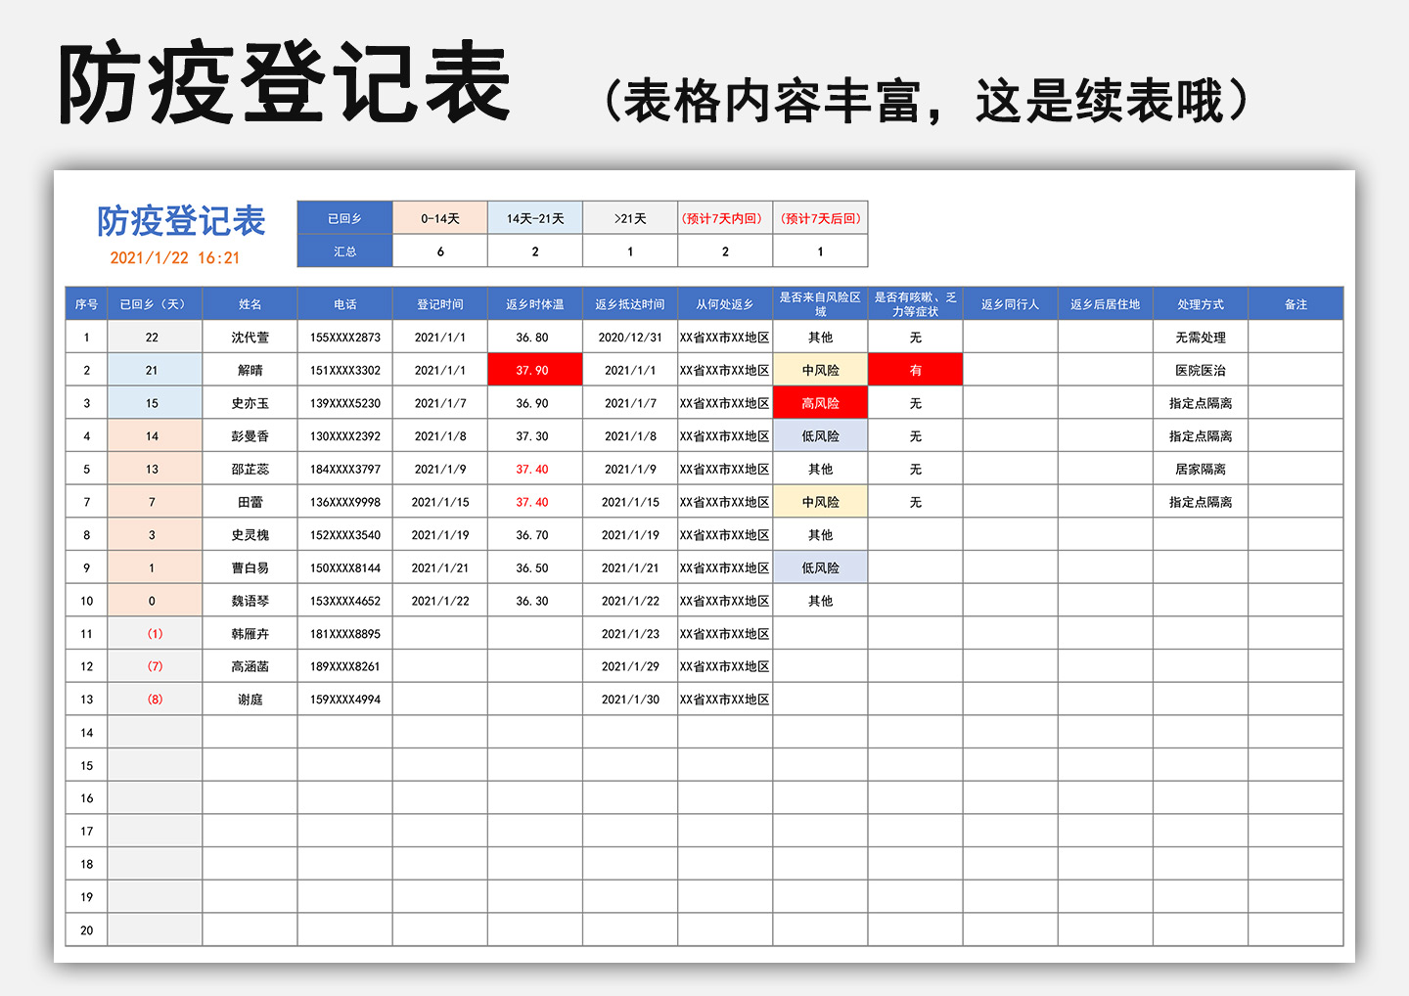
Task: Click red (8) days value for 谢庭
Action: 155,700
